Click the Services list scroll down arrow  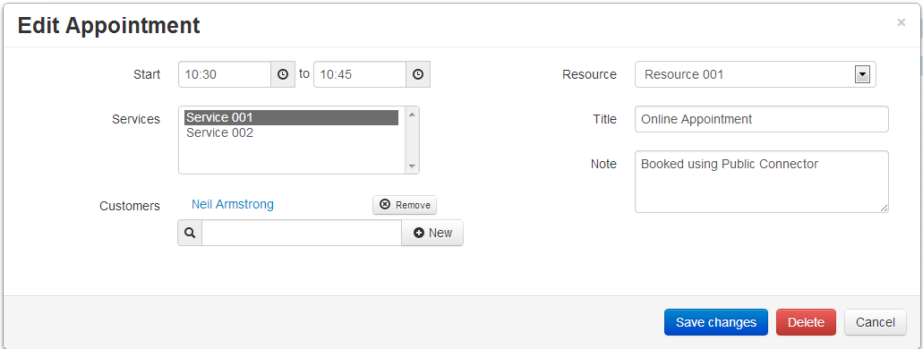click(412, 166)
